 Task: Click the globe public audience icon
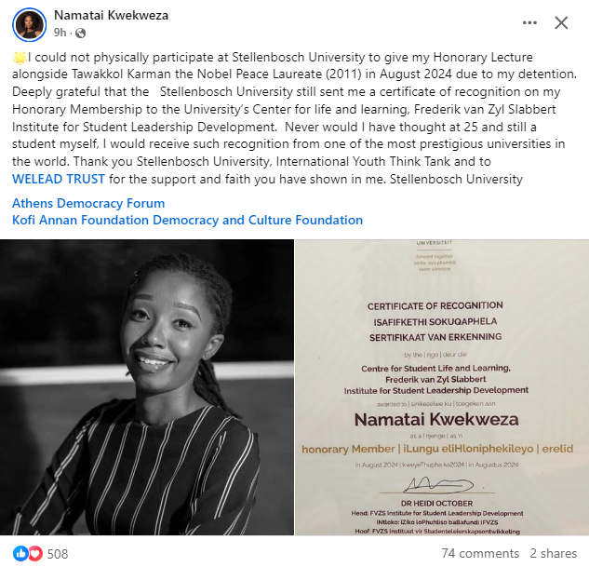[80, 34]
